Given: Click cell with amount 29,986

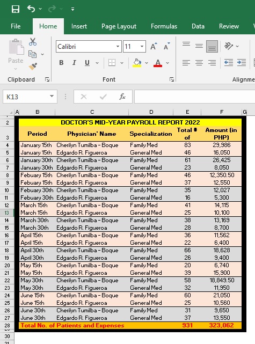Looking at the screenshot, I should click(x=221, y=145).
